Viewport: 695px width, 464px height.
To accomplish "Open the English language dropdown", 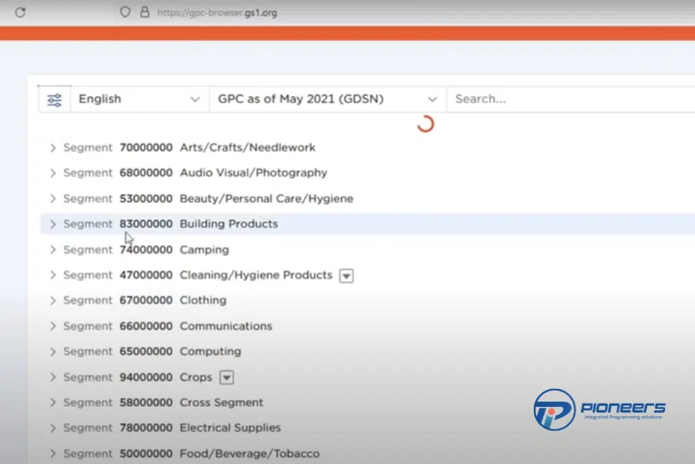I will point(139,99).
